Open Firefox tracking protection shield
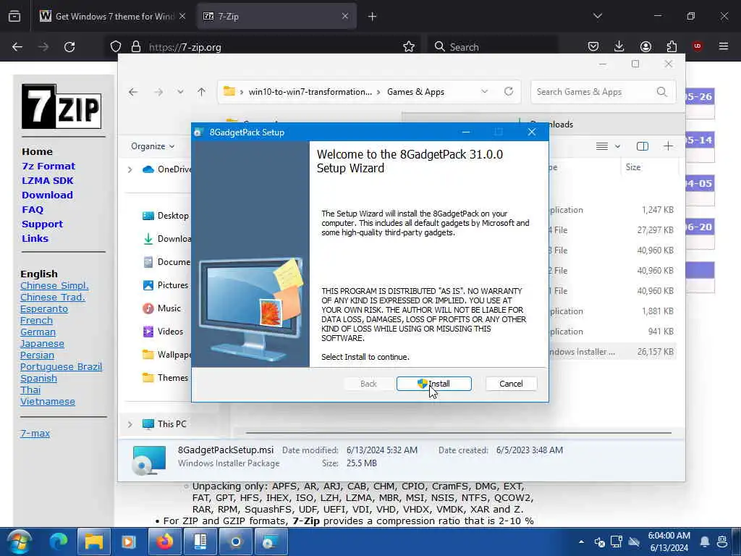The width and height of the screenshot is (741, 556). click(x=116, y=46)
